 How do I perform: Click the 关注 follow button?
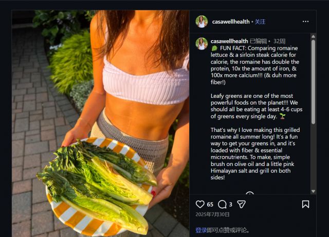(260, 22)
